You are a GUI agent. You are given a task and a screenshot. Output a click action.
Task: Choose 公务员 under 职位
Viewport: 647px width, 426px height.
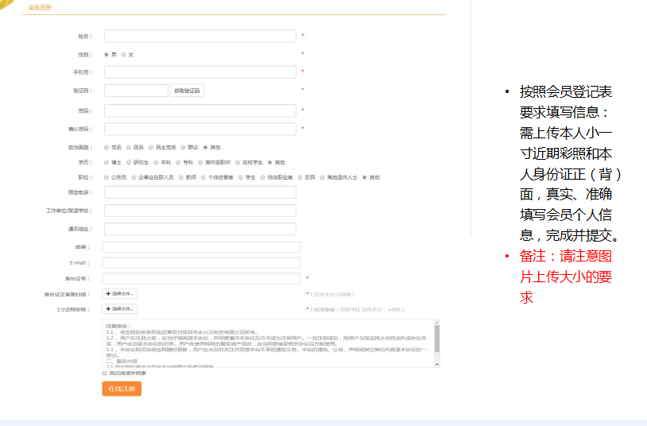click(107, 177)
